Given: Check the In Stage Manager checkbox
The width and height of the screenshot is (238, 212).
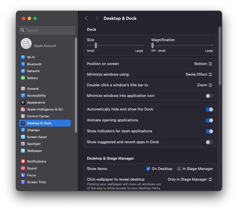Looking at the screenshot, I should [x=179, y=169].
